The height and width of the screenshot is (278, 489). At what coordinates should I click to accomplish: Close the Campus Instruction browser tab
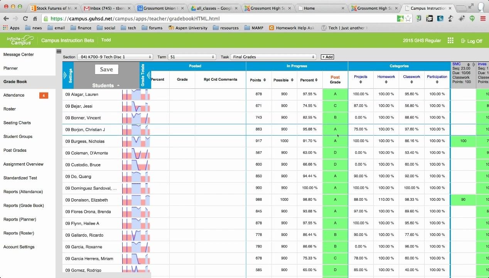coord(450,8)
